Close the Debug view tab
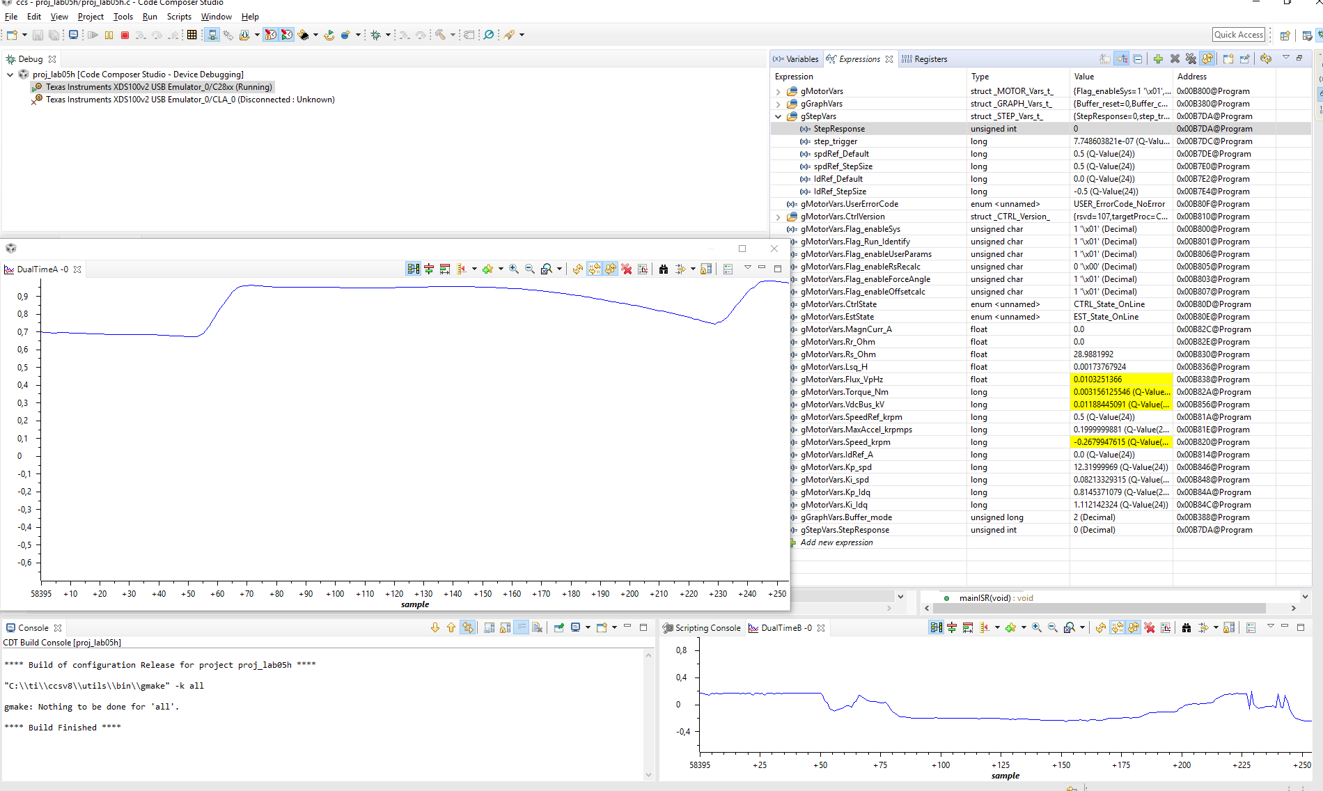The image size is (1323, 791). click(x=52, y=59)
